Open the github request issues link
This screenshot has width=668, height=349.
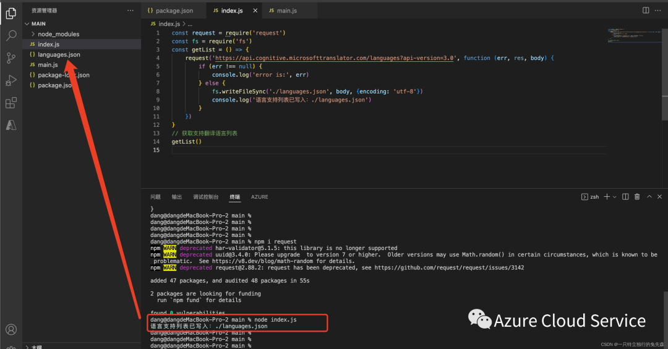(x=449, y=267)
